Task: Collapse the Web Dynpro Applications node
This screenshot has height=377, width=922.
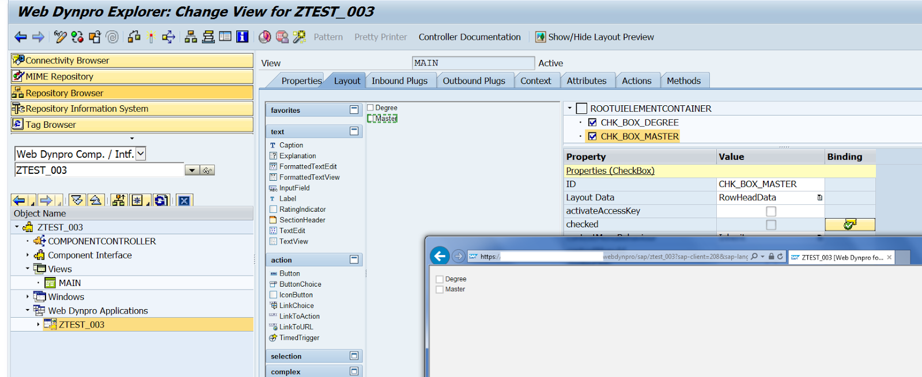Action: click(x=27, y=310)
